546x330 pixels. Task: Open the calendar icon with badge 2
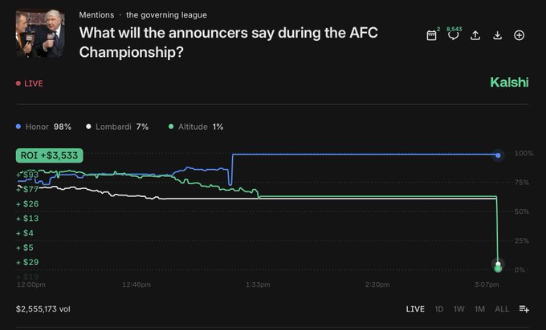tap(431, 35)
